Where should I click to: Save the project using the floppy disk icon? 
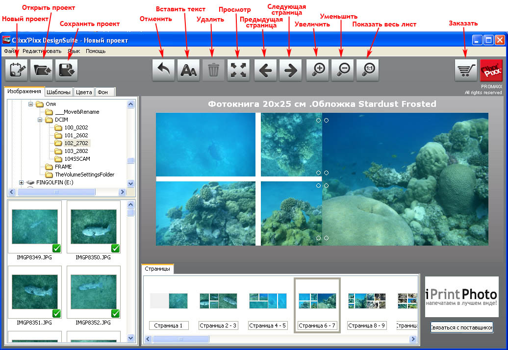[x=66, y=70]
